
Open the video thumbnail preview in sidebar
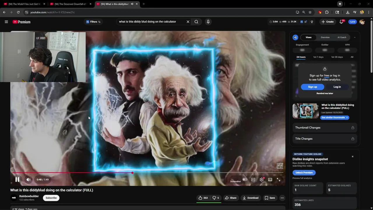tap(306, 111)
